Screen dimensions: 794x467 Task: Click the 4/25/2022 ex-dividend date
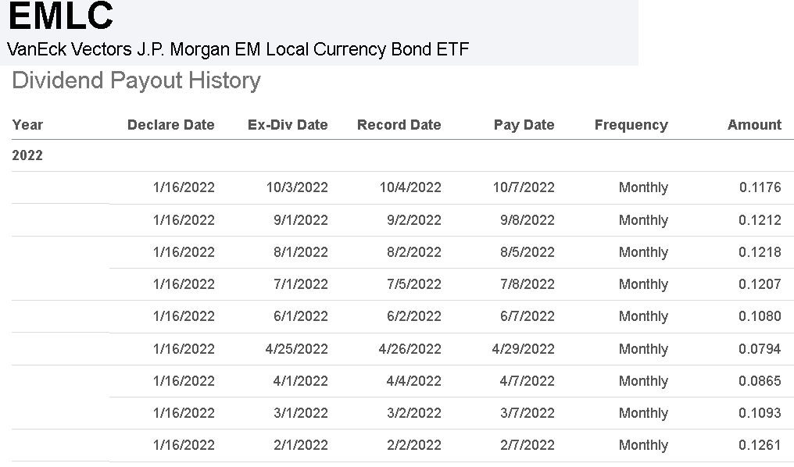[x=297, y=349]
